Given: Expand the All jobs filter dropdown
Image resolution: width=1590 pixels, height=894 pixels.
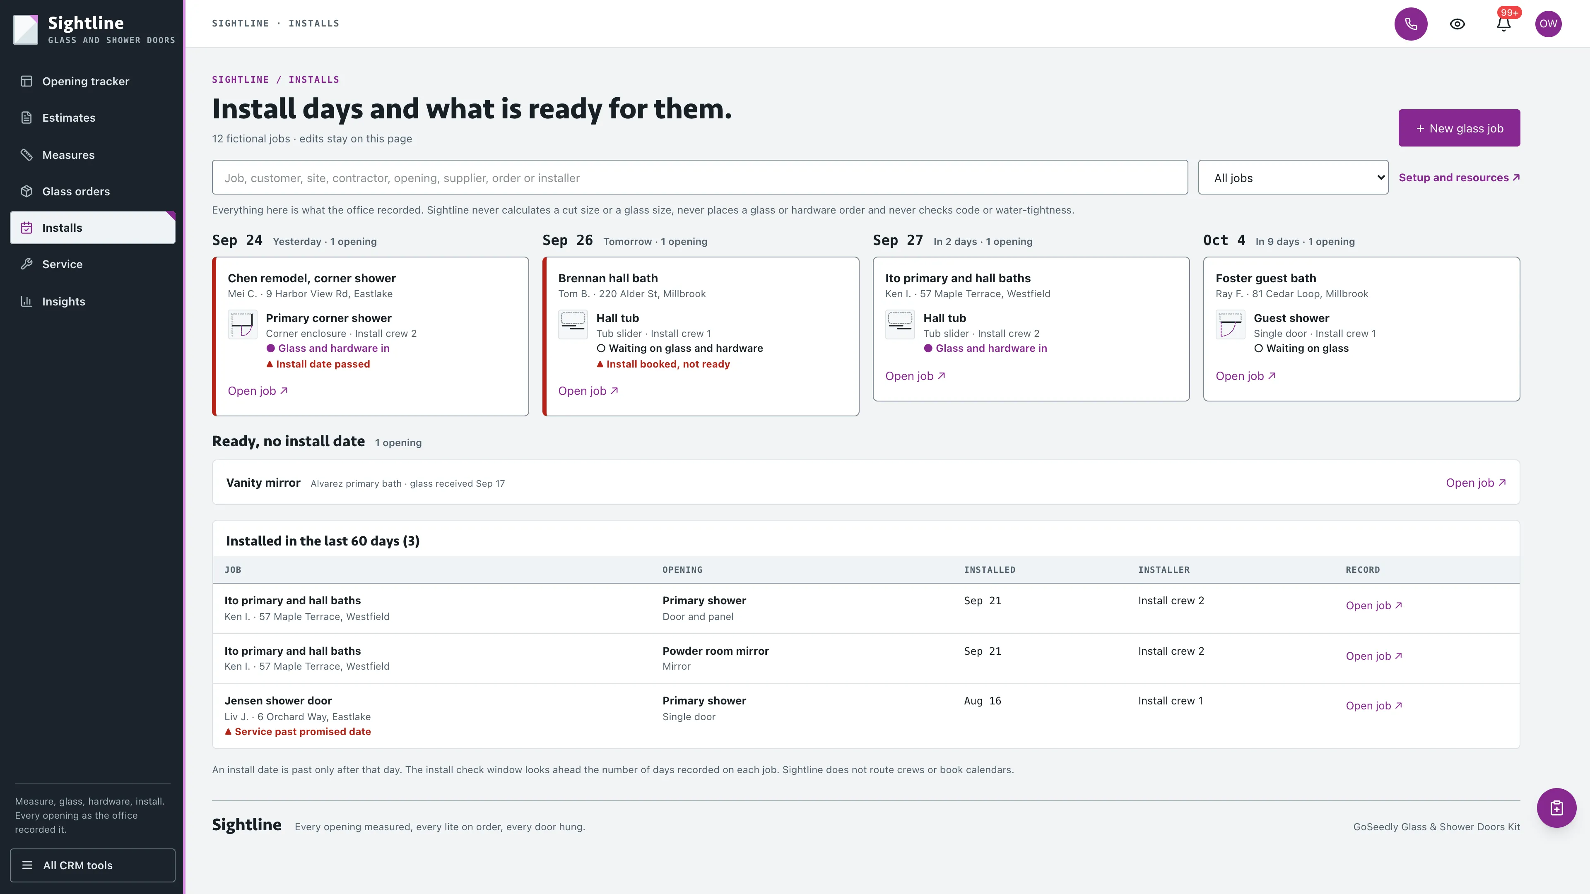Looking at the screenshot, I should coord(1293,178).
